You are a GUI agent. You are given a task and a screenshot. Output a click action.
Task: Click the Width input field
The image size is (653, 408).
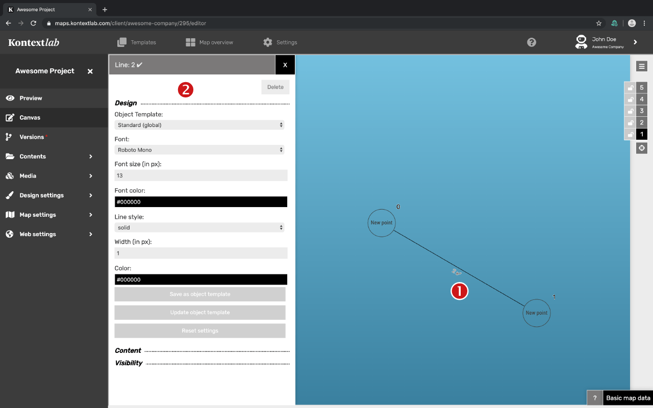click(x=201, y=253)
